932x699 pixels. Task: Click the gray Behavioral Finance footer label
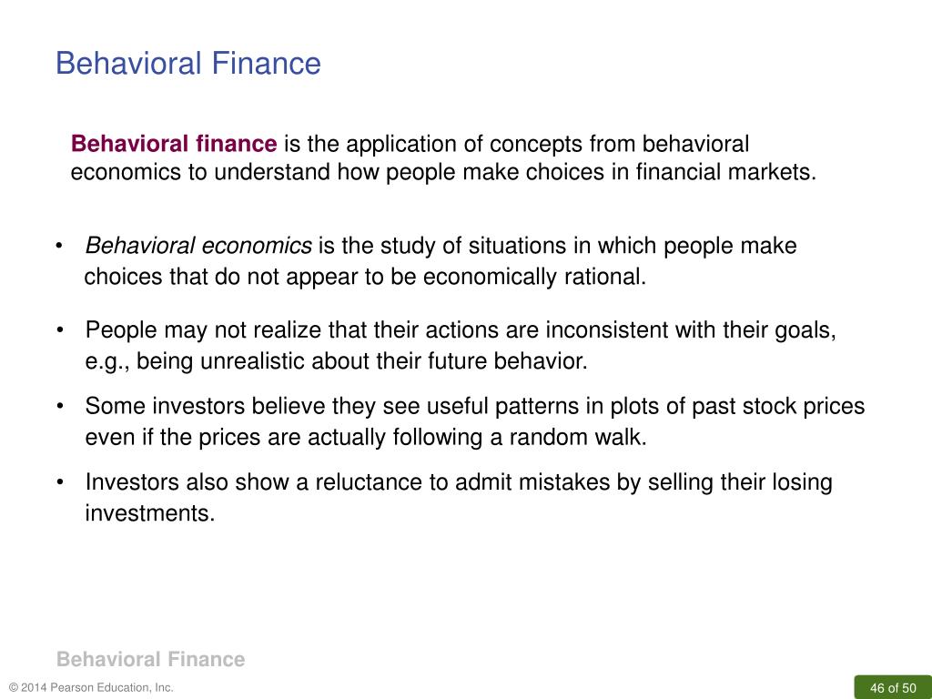pyautogui.click(x=150, y=659)
